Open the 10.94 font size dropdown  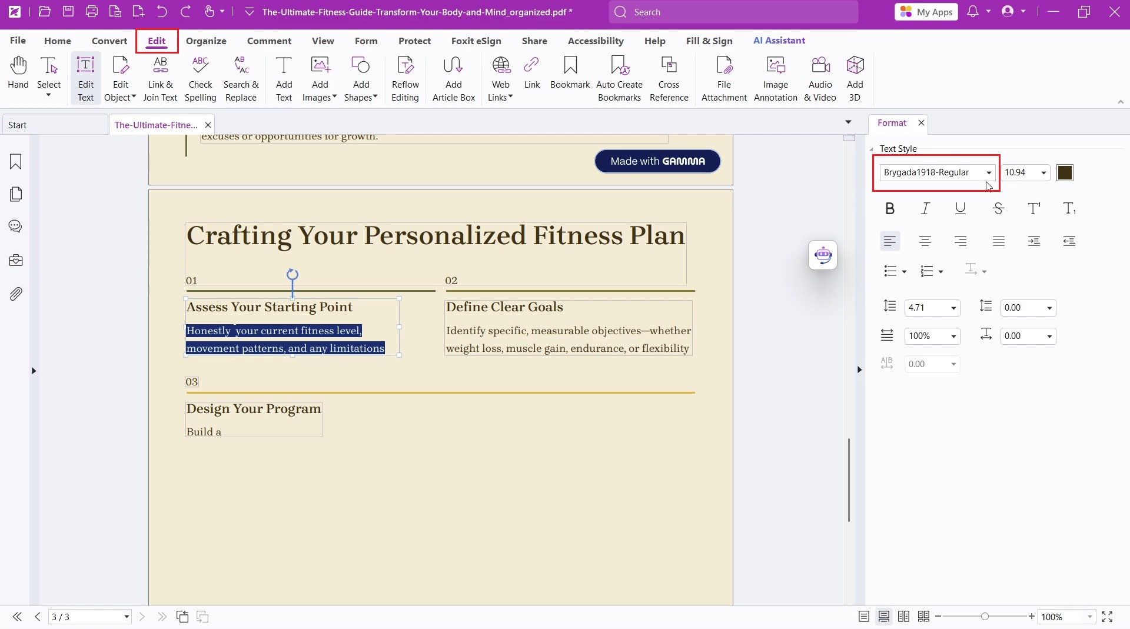click(x=1043, y=173)
